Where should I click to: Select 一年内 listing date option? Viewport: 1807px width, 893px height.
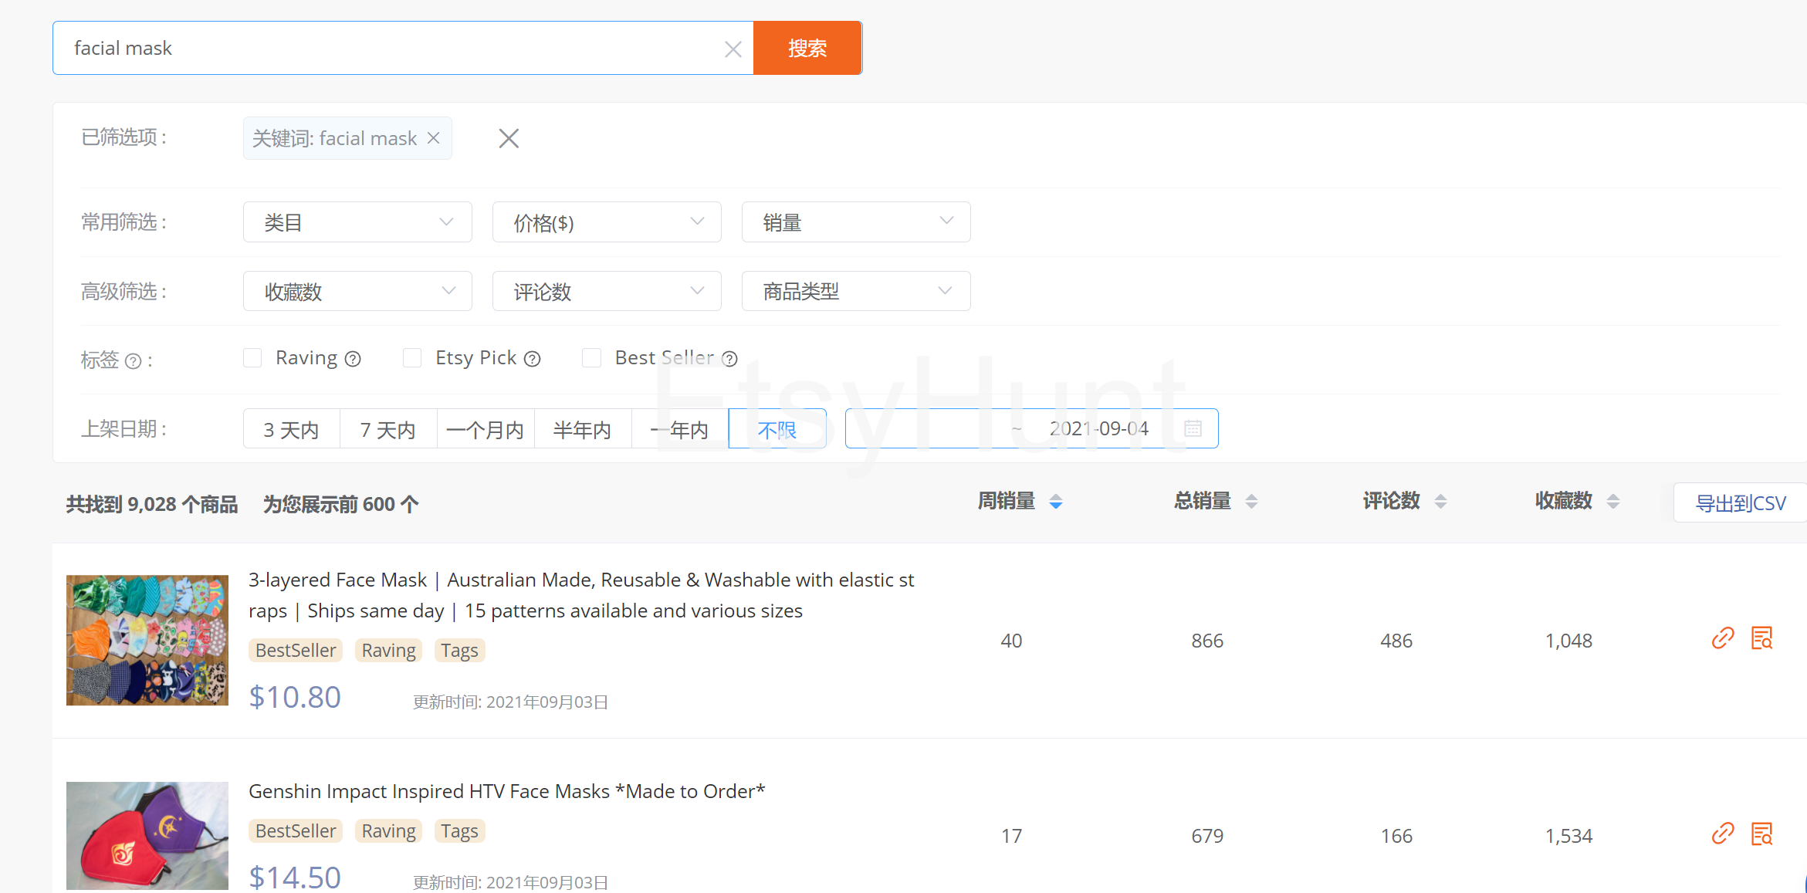tap(680, 429)
